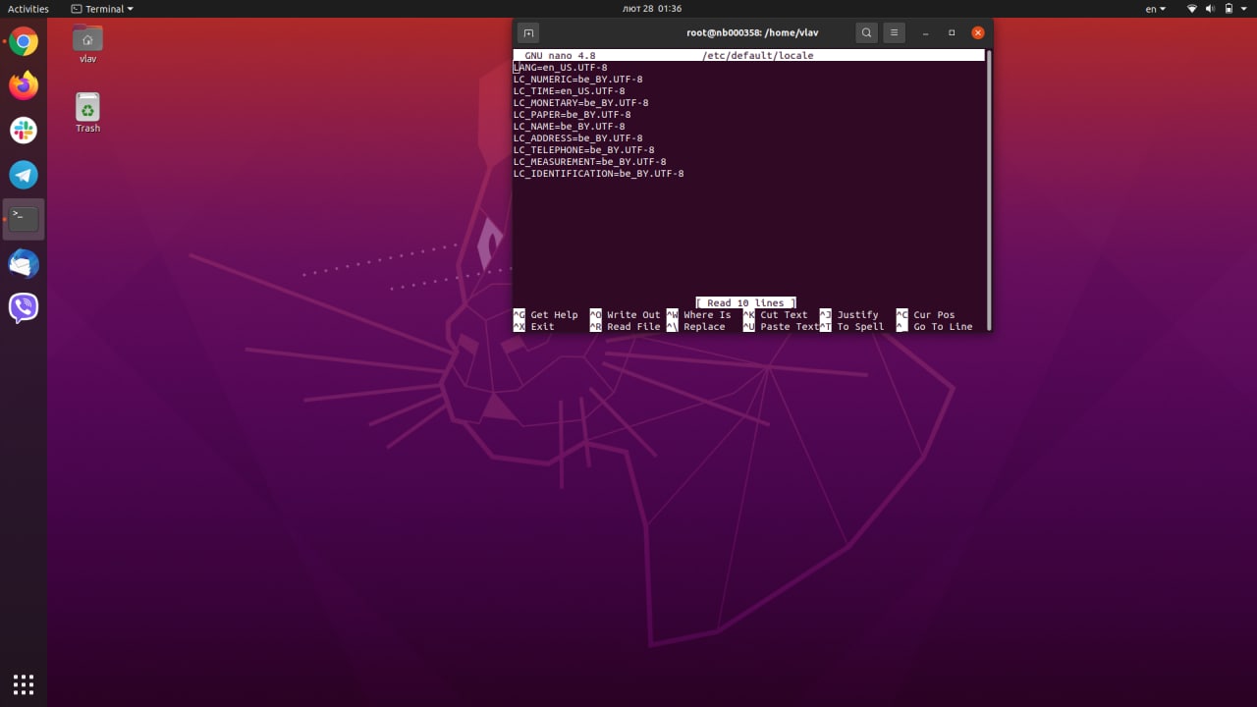
Task: Click the Exit shortcut label in nano
Action: [x=542, y=327]
